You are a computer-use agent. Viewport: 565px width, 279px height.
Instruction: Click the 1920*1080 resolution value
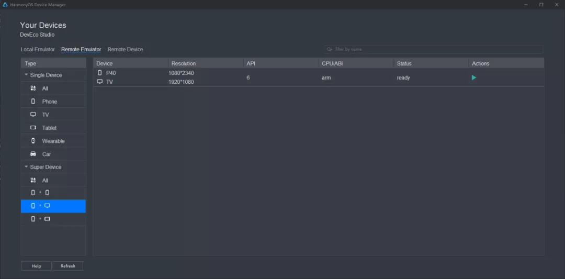pos(181,82)
